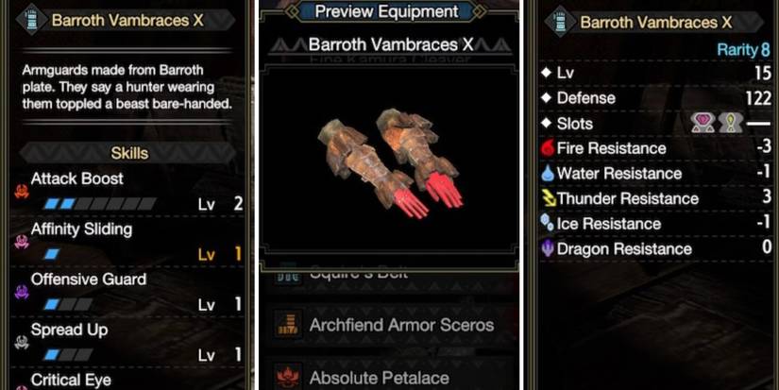Screen dimensions: 779x390
Task: Click the Fire Resistance flame icon
Action: pyautogui.click(x=548, y=148)
